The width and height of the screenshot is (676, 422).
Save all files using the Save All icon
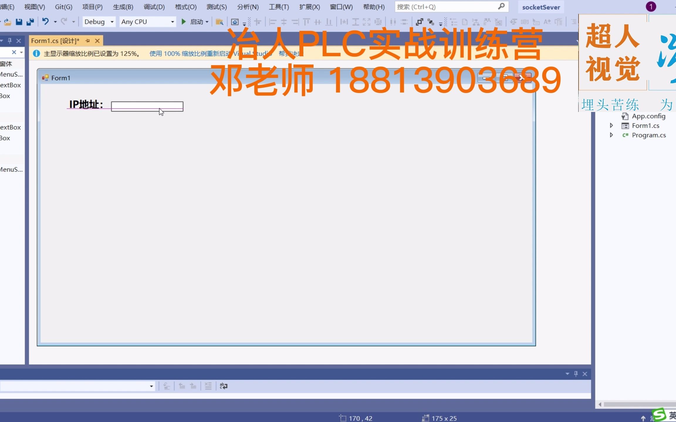point(30,22)
